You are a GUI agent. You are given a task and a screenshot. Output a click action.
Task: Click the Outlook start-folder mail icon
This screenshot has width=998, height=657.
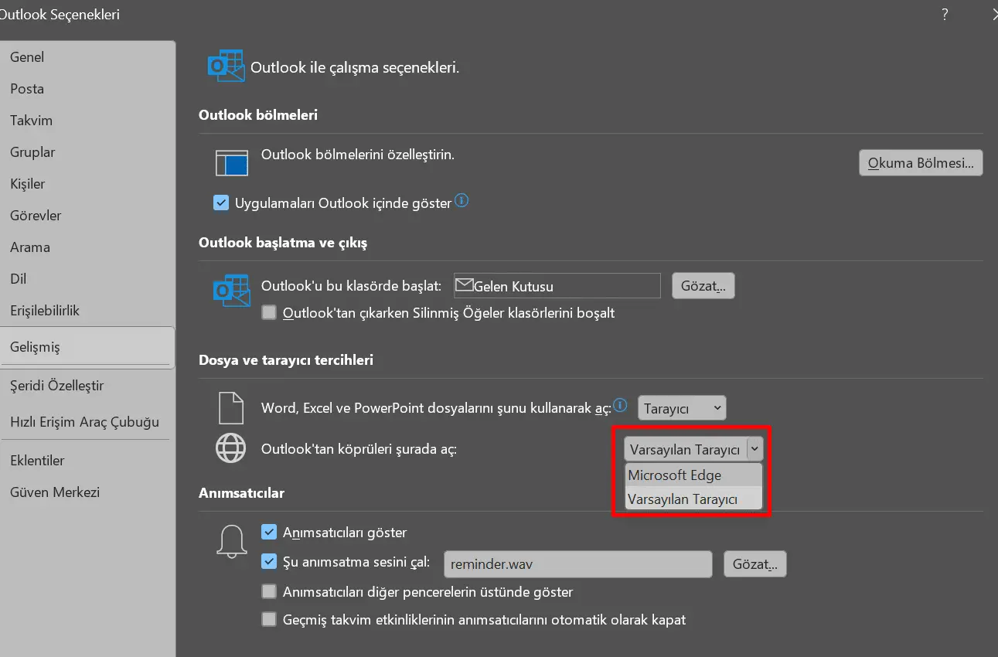[231, 290]
